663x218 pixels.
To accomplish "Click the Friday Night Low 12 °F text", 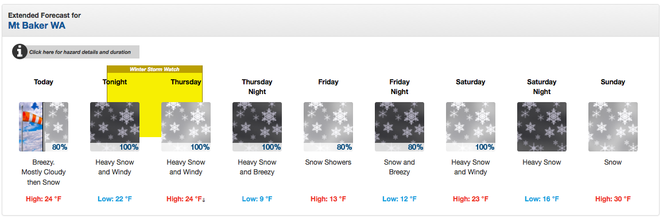I will click(399, 198).
